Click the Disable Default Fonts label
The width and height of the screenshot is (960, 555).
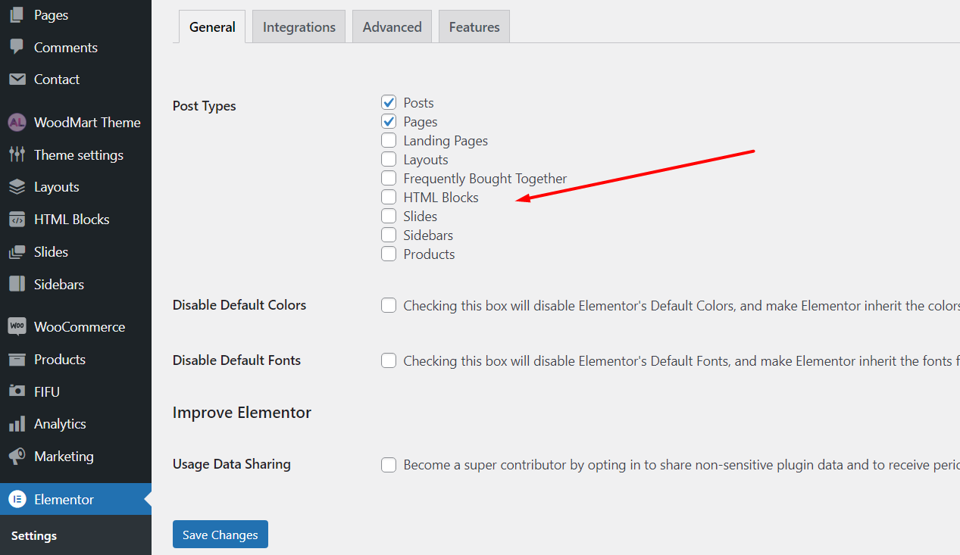236,360
